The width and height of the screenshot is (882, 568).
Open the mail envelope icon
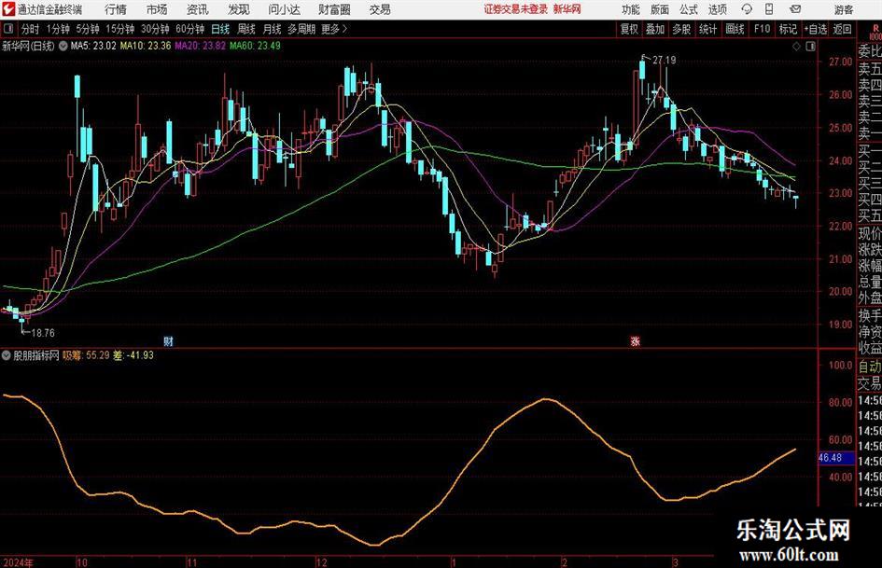(x=795, y=9)
